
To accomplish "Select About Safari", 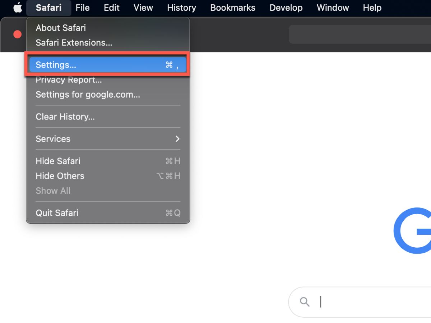I will click(60, 28).
